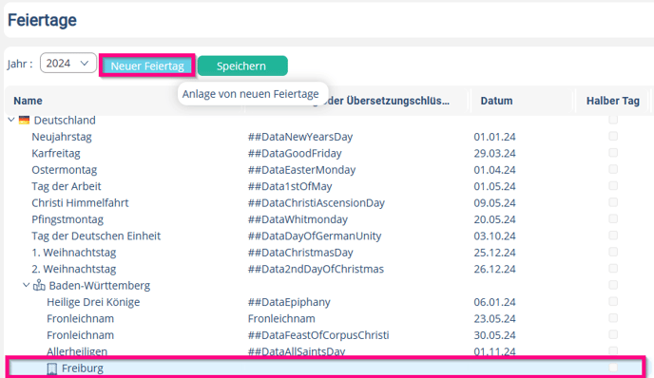Click the ##DataChristmasDay translation key cell

300,253
